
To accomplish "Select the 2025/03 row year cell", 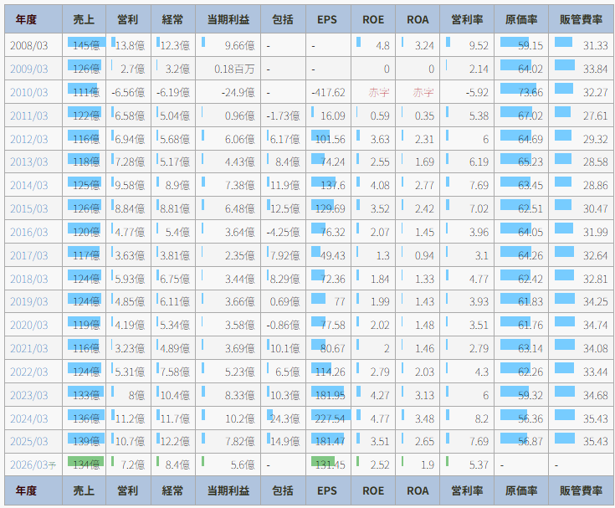I will (29, 441).
